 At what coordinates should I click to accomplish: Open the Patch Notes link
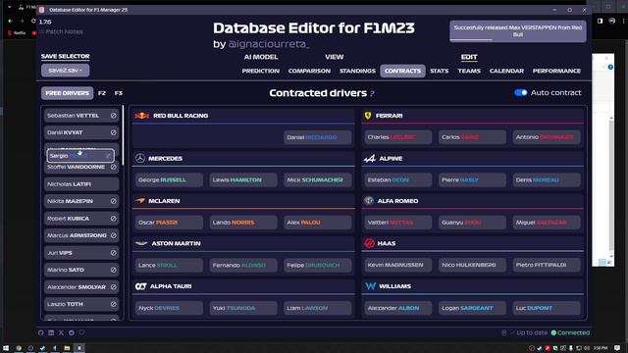(61, 31)
